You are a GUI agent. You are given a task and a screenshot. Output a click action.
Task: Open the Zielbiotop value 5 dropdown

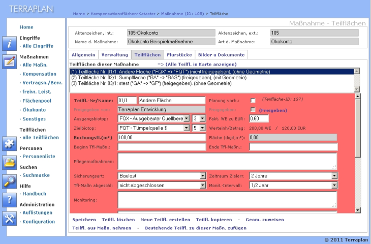199,128
